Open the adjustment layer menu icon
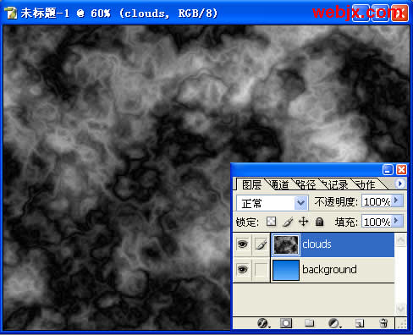Viewport: 413px width, 335px height. point(334,323)
